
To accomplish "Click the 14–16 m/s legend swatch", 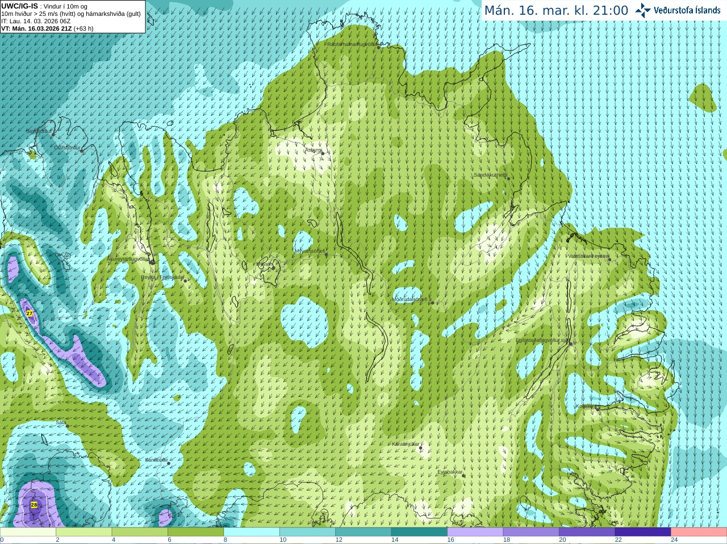I will pos(419,532).
